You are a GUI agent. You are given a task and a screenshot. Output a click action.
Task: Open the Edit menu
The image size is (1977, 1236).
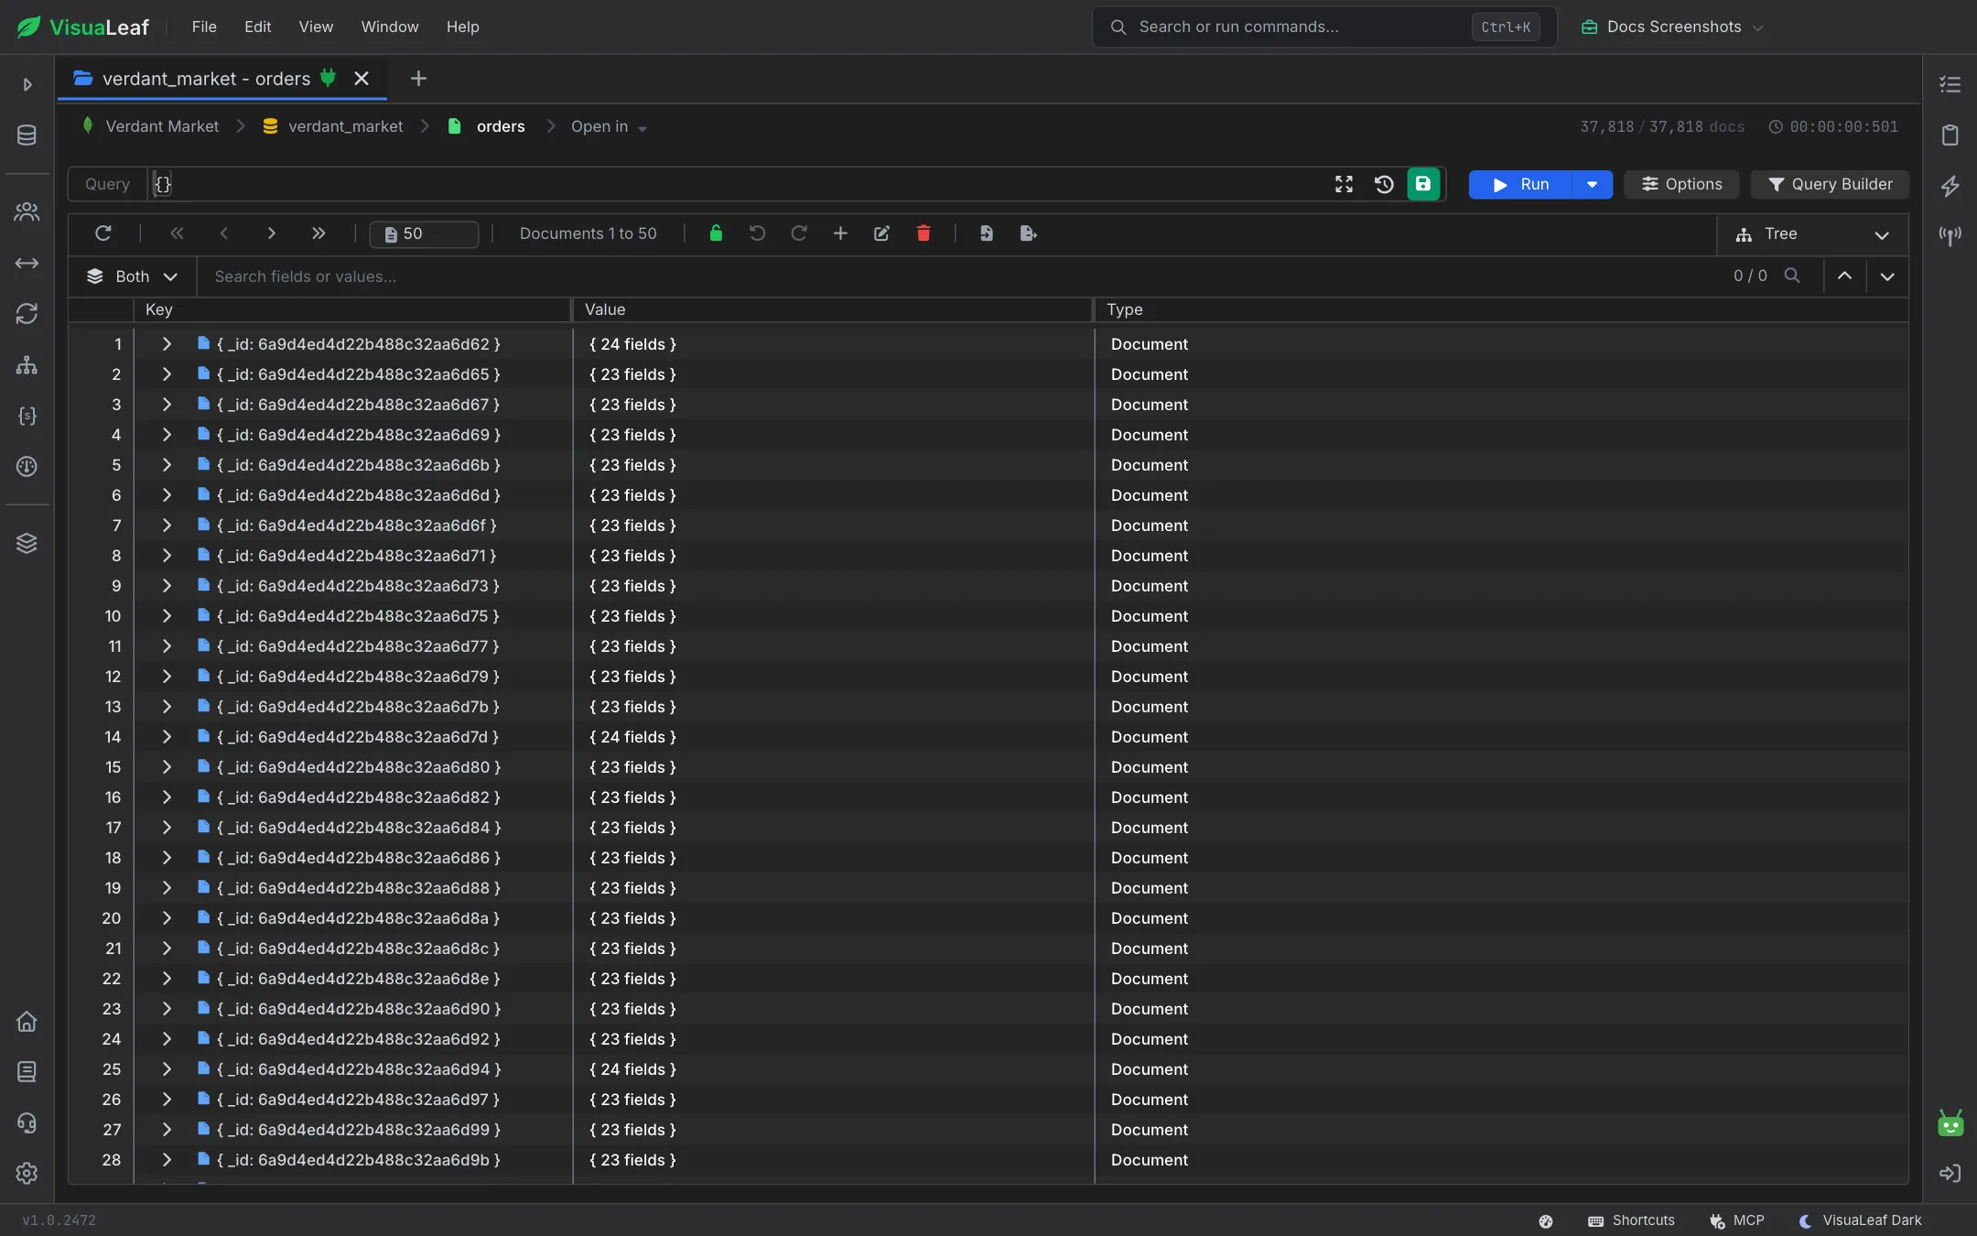(x=257, y=27)
